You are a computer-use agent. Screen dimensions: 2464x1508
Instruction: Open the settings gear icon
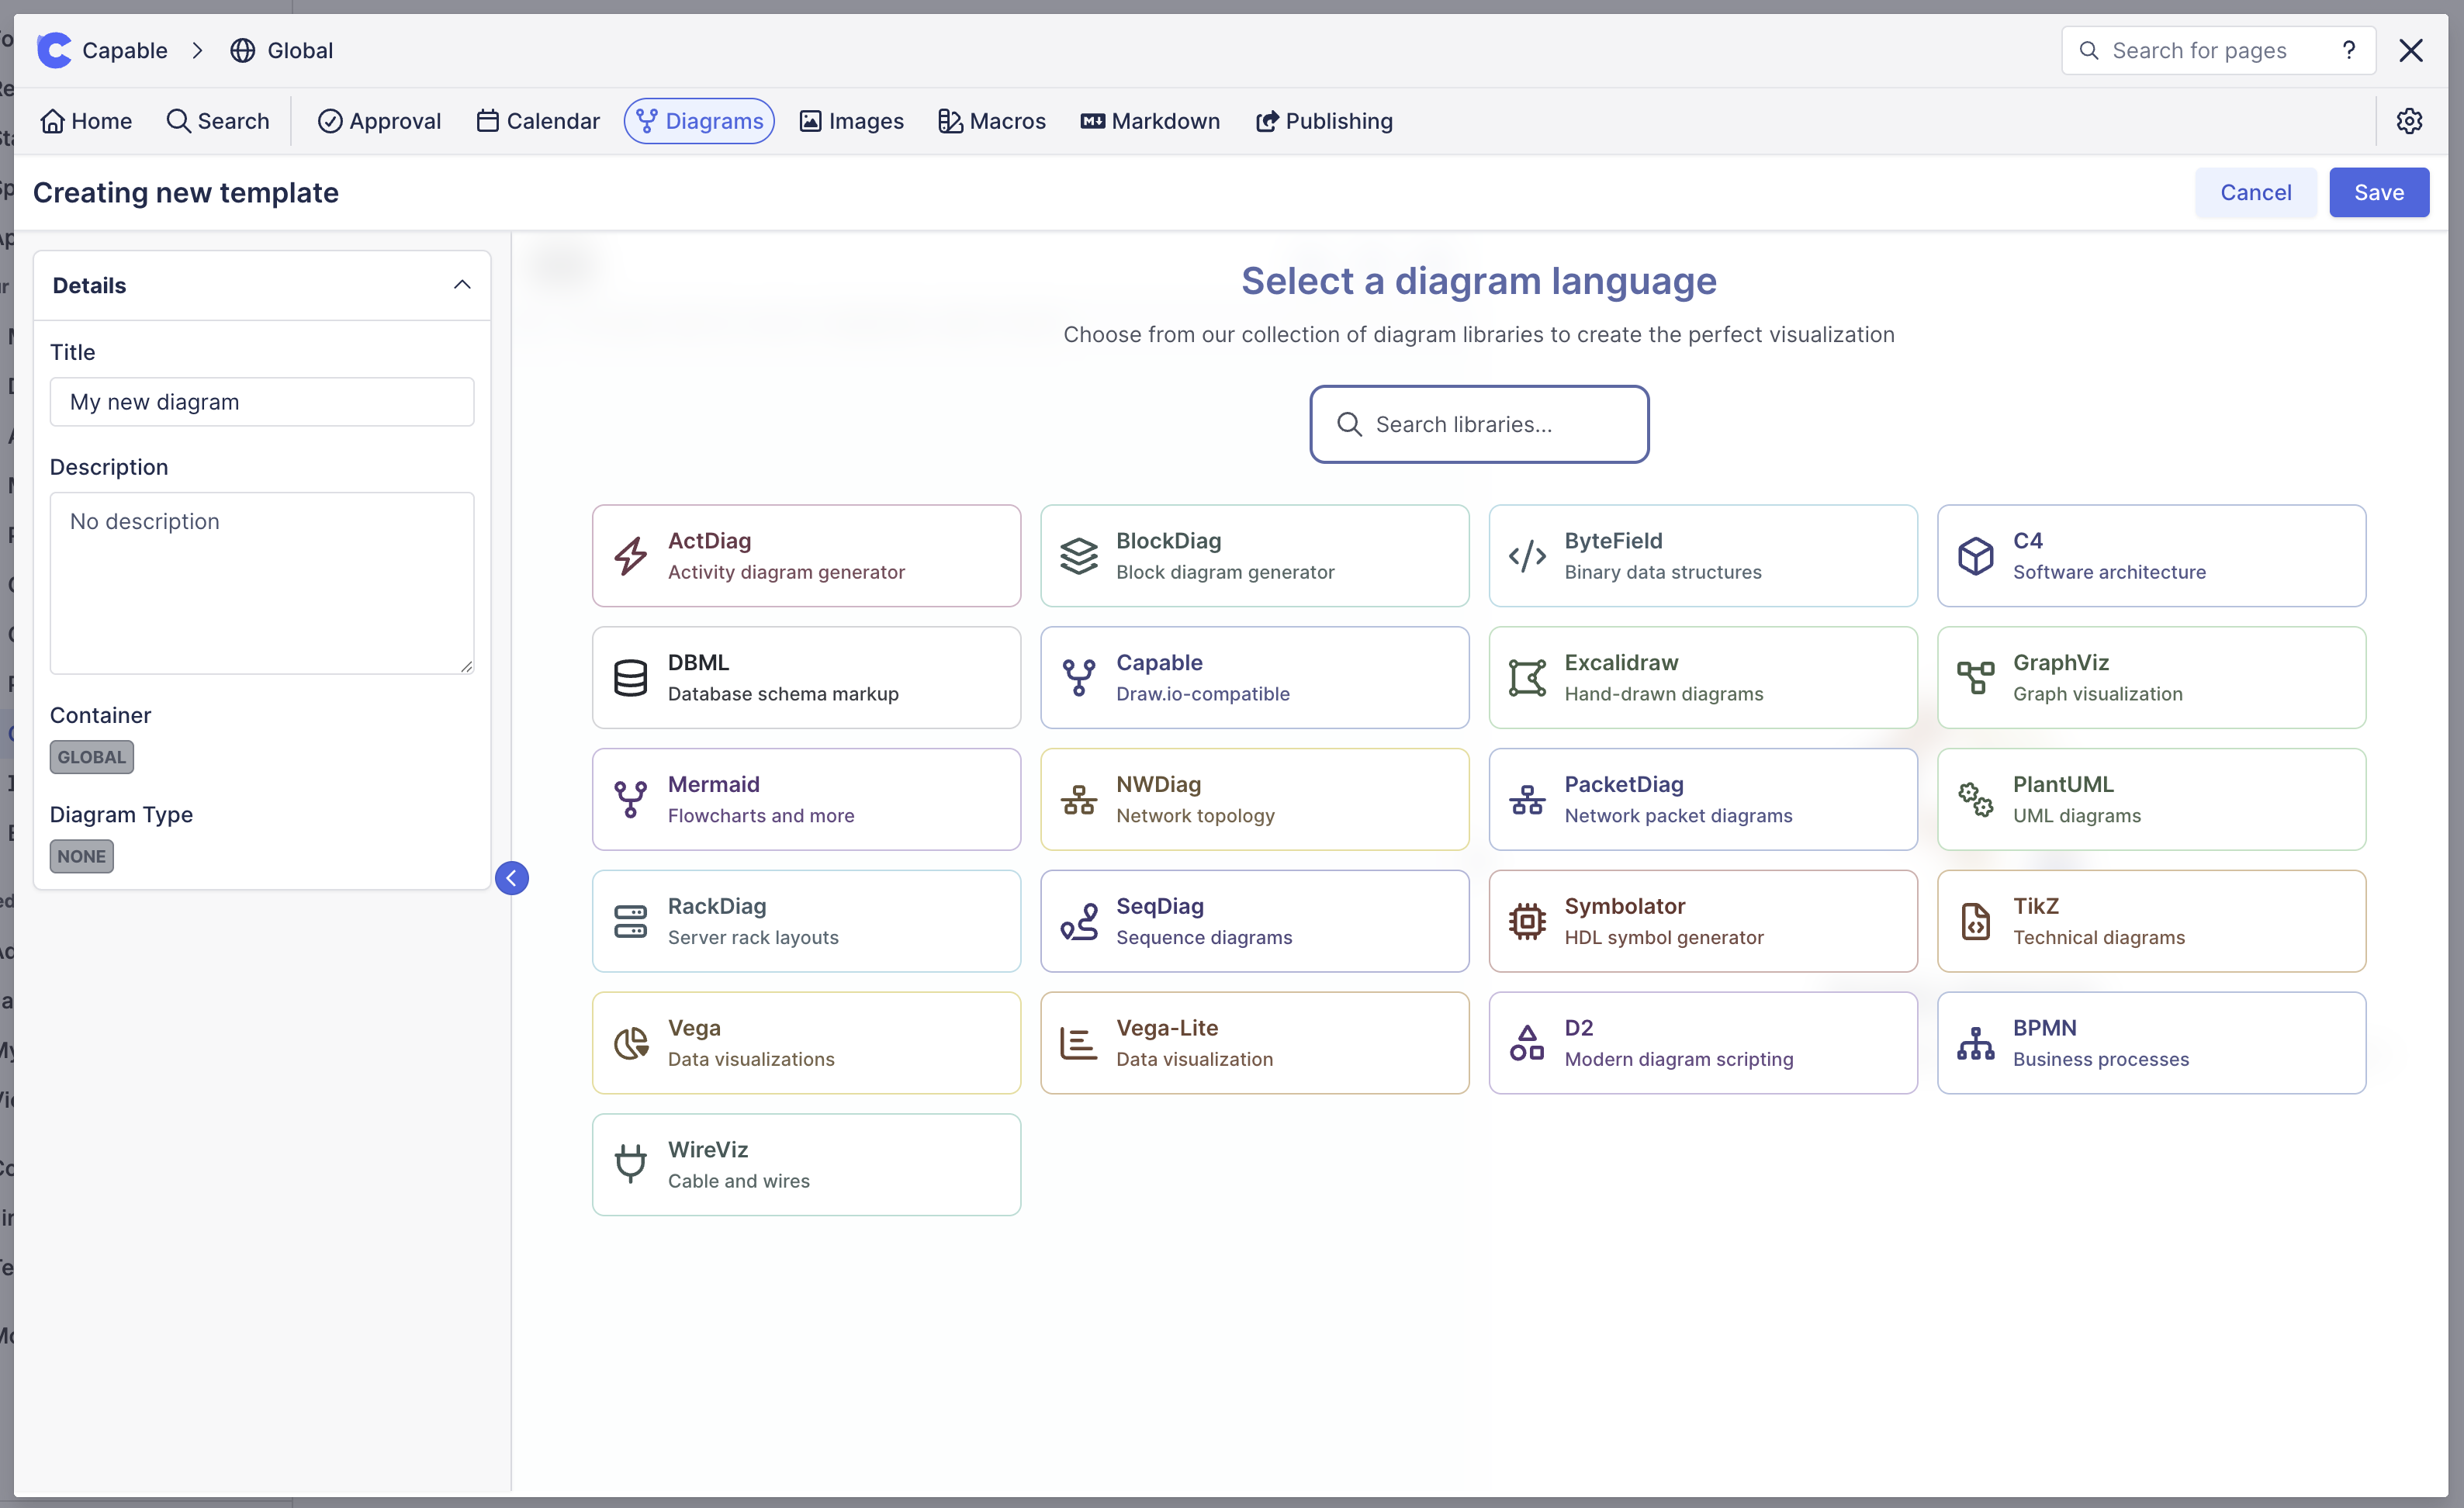point(2409,121)
